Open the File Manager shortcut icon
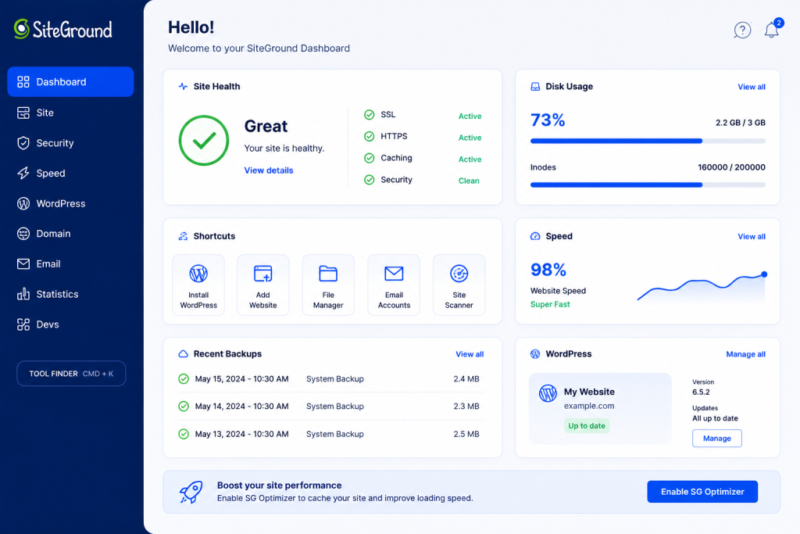This screenshot has height=534, width=800. 328,274
